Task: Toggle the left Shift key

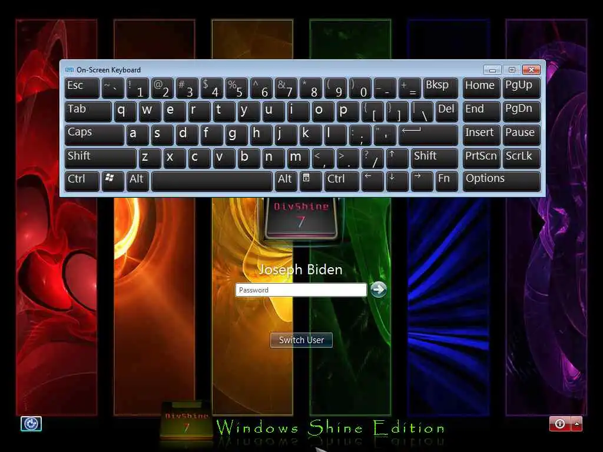Action: pyautogui.click(x=100, y=158)
